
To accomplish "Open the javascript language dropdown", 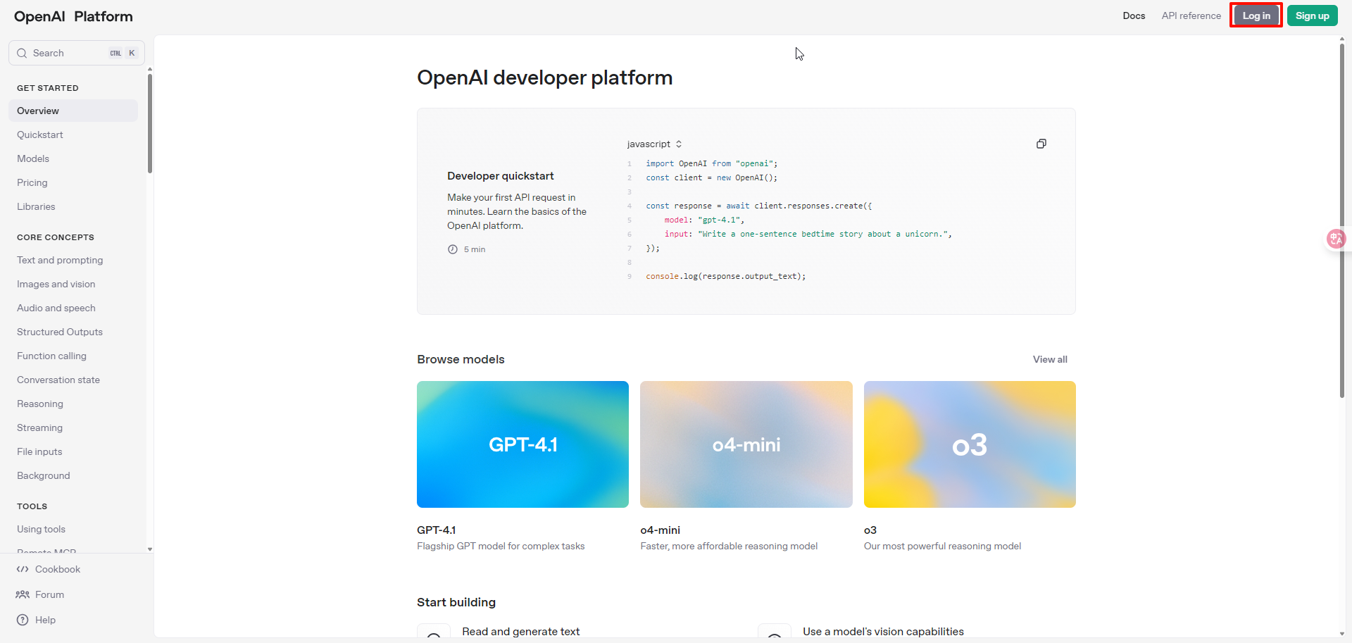I will 654,144.
